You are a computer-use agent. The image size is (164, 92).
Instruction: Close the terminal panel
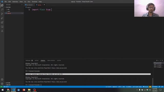[x=162, y=60]
